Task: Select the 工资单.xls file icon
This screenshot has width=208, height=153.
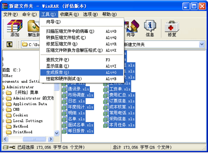Action: [106, 89]
